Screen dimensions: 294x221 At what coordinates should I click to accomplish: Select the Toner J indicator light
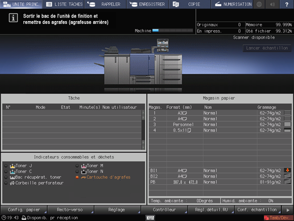click(x=6, y=166)
